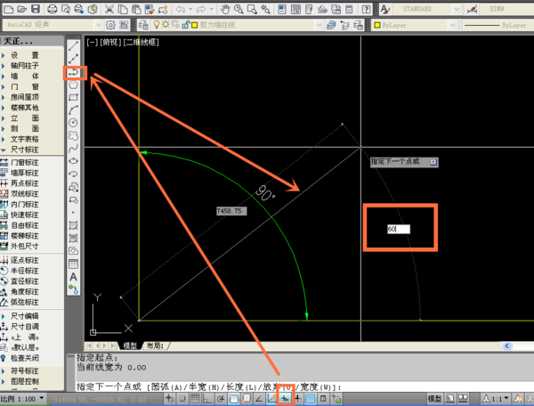Click the dynamic angle input field
The image size is (534, 406).
tap(399, 229)
